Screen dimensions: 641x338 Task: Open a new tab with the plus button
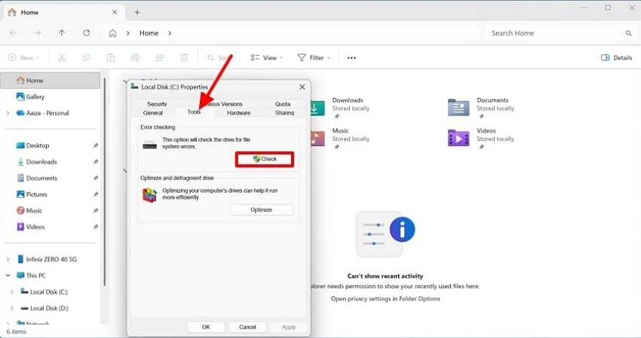(x=137, y=13)
